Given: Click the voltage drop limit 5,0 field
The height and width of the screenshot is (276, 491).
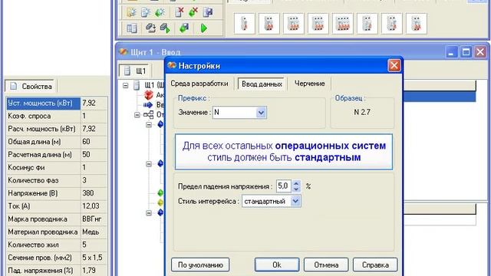Looking at the screenshot, I should 284,186.
